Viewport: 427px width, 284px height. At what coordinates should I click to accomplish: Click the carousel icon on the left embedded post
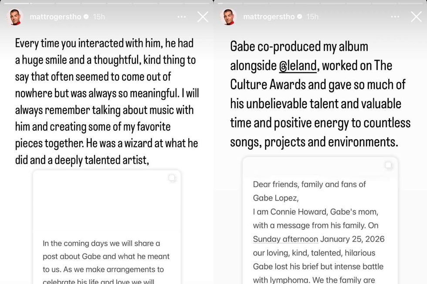(x=172, y=178)
